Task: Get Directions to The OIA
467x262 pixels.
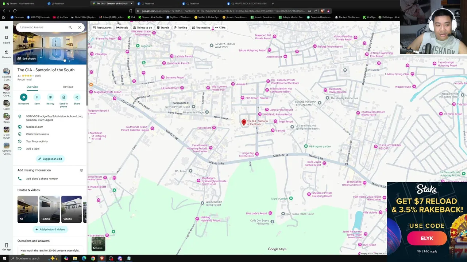Action: 24,99
